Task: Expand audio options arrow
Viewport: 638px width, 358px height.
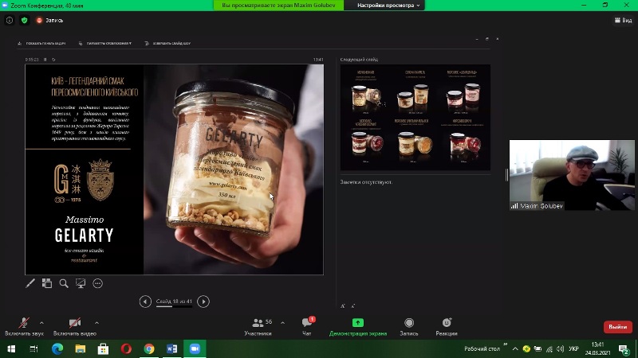Action: coord(41,323)
